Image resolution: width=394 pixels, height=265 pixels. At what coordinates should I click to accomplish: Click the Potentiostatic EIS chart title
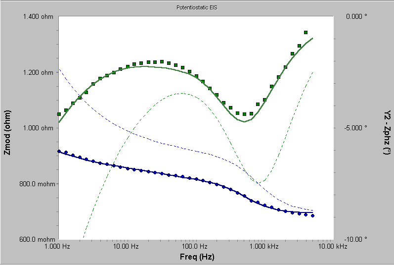[197, 8]
